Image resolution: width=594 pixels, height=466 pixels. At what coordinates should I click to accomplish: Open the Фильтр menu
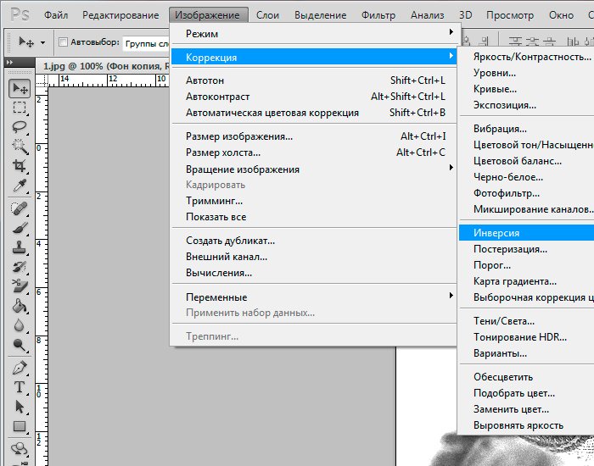pyautogui.click(x=378, y=15)
